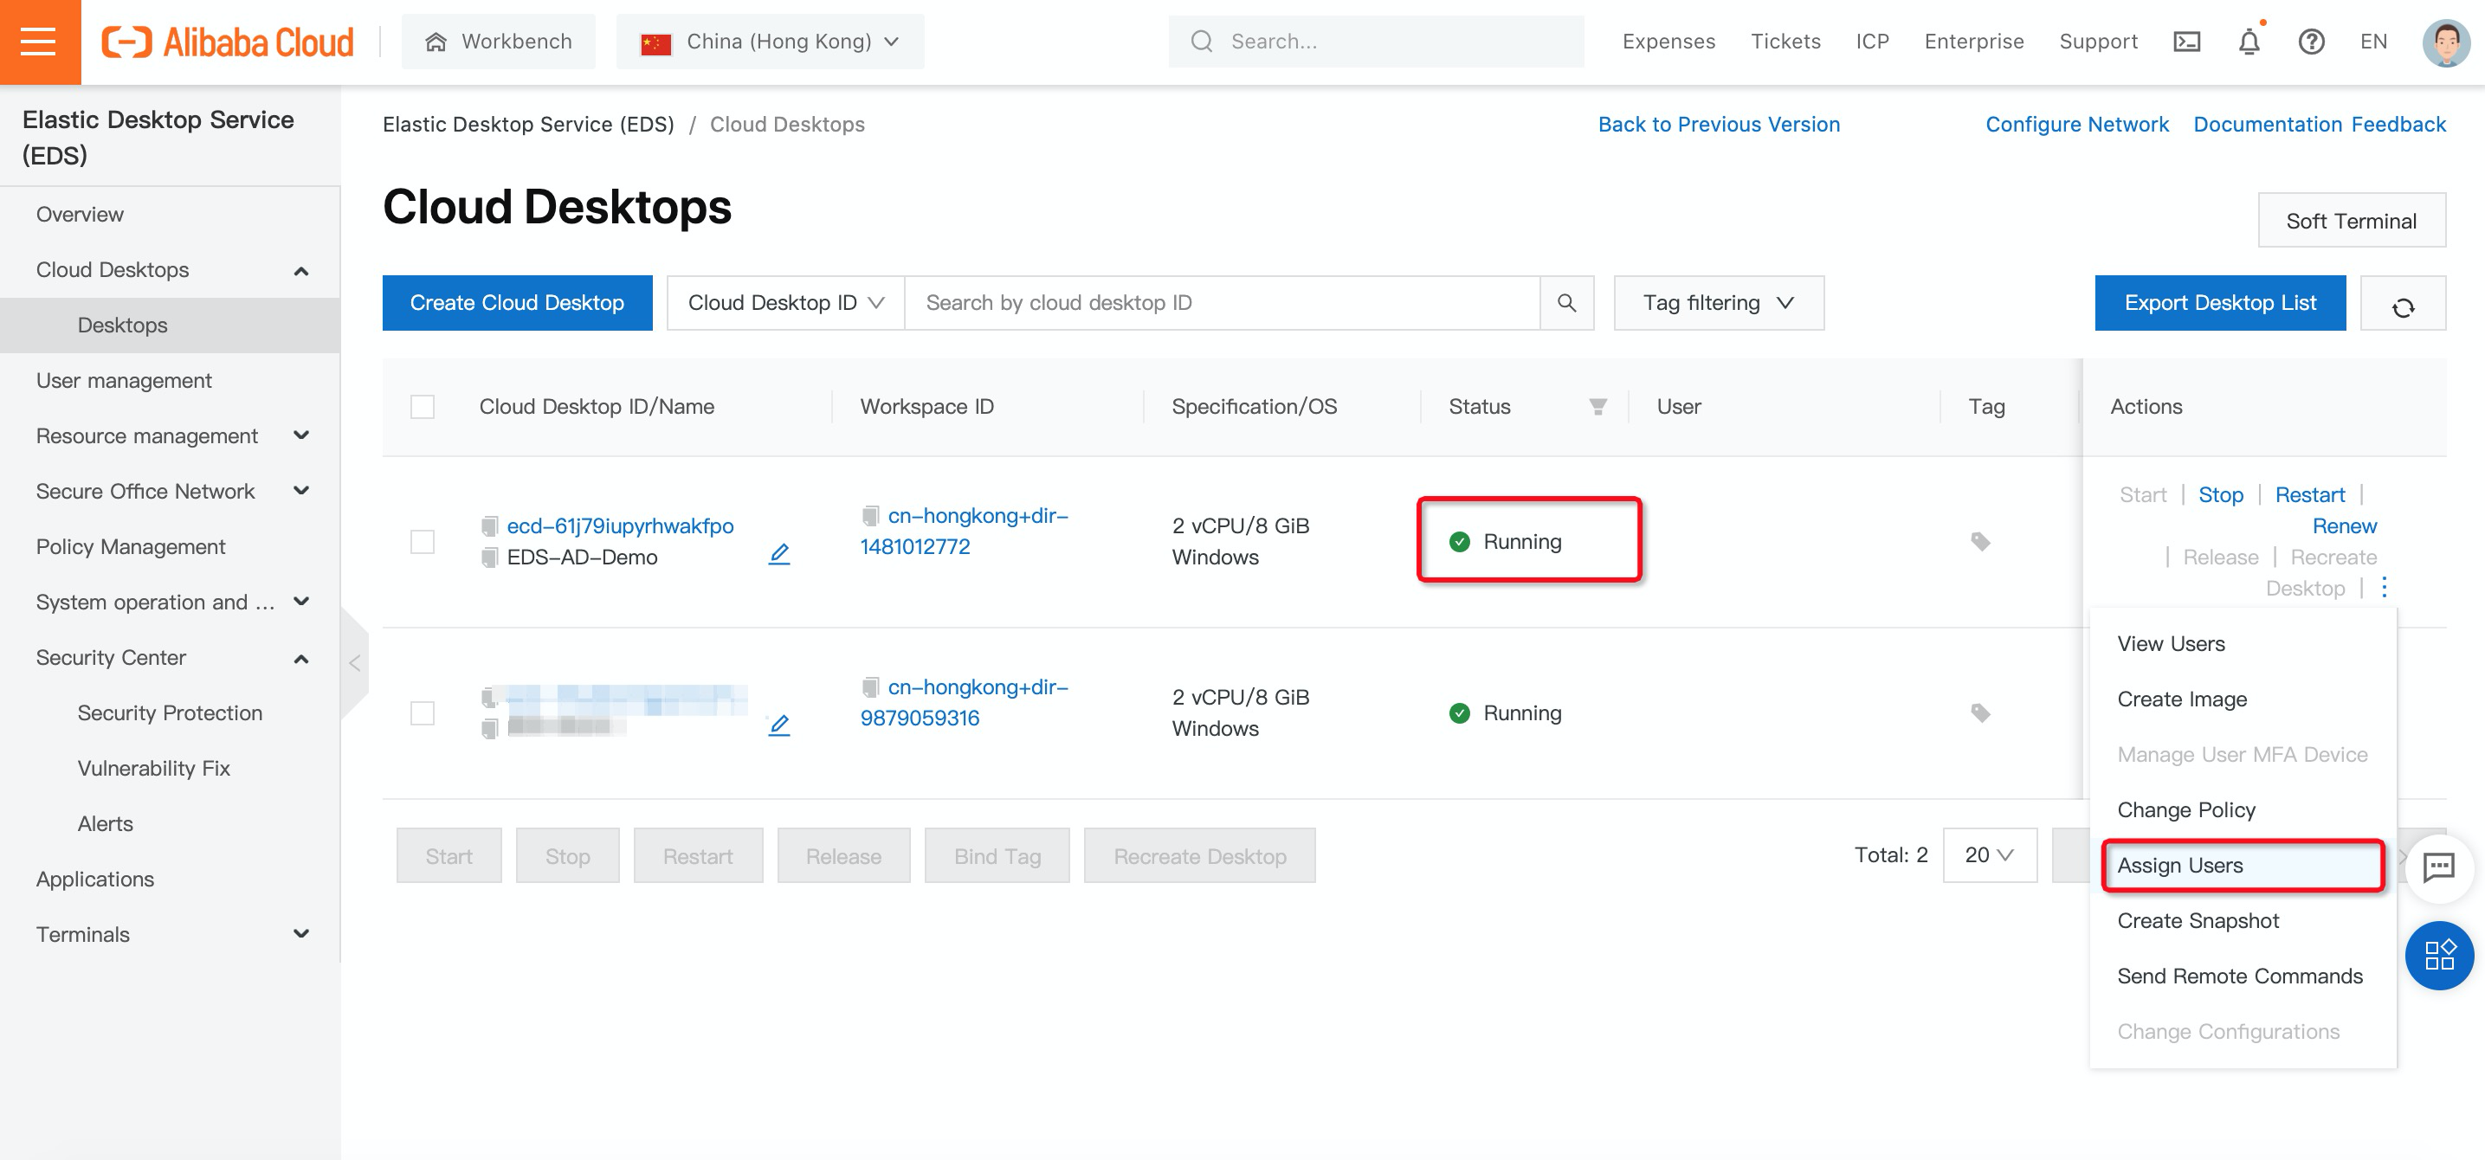Click the edit pencil beside EDS-AD-Demo
Screen dimensions: 2485x1160
click(x=778, y=553)
